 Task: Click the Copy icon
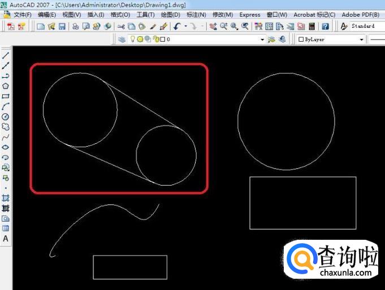pyautogui.click(x=132, y=26)
